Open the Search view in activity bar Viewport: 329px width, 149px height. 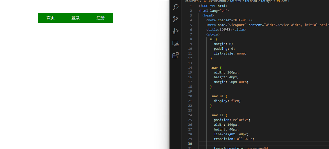[175, 7]
